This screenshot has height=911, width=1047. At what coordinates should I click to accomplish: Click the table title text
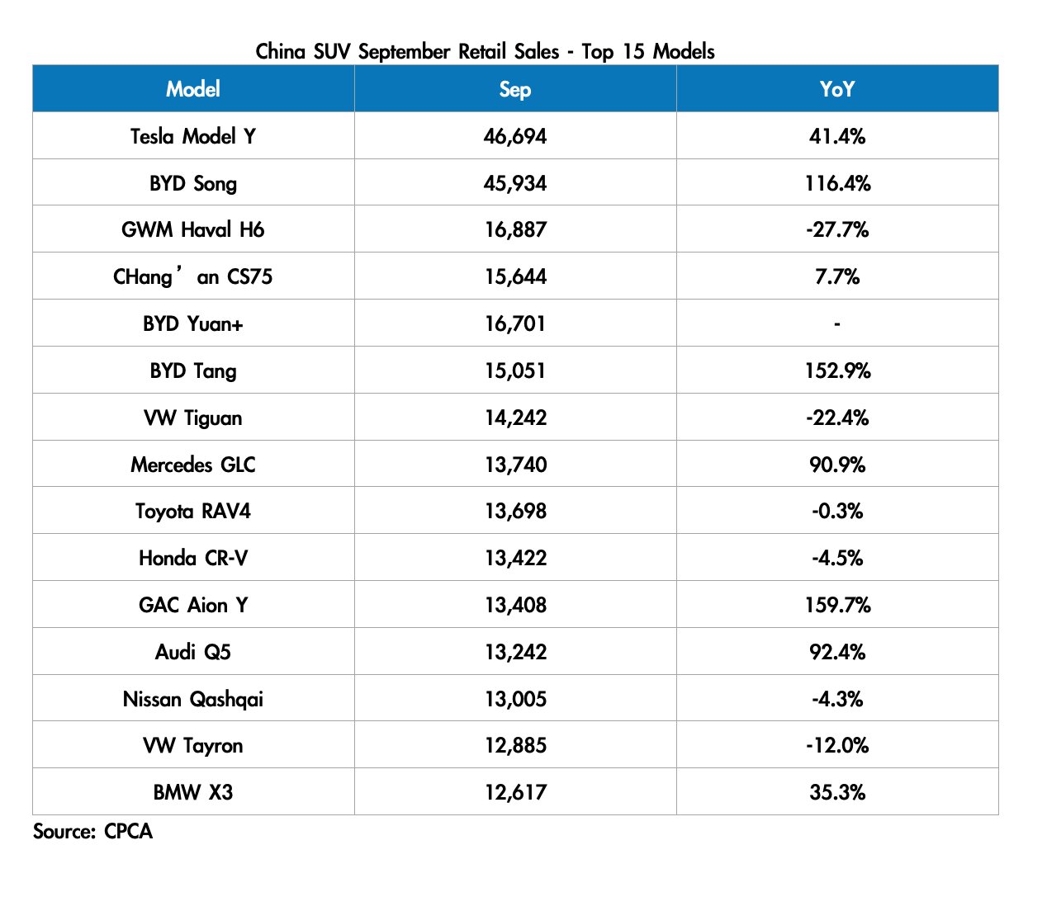485,51
